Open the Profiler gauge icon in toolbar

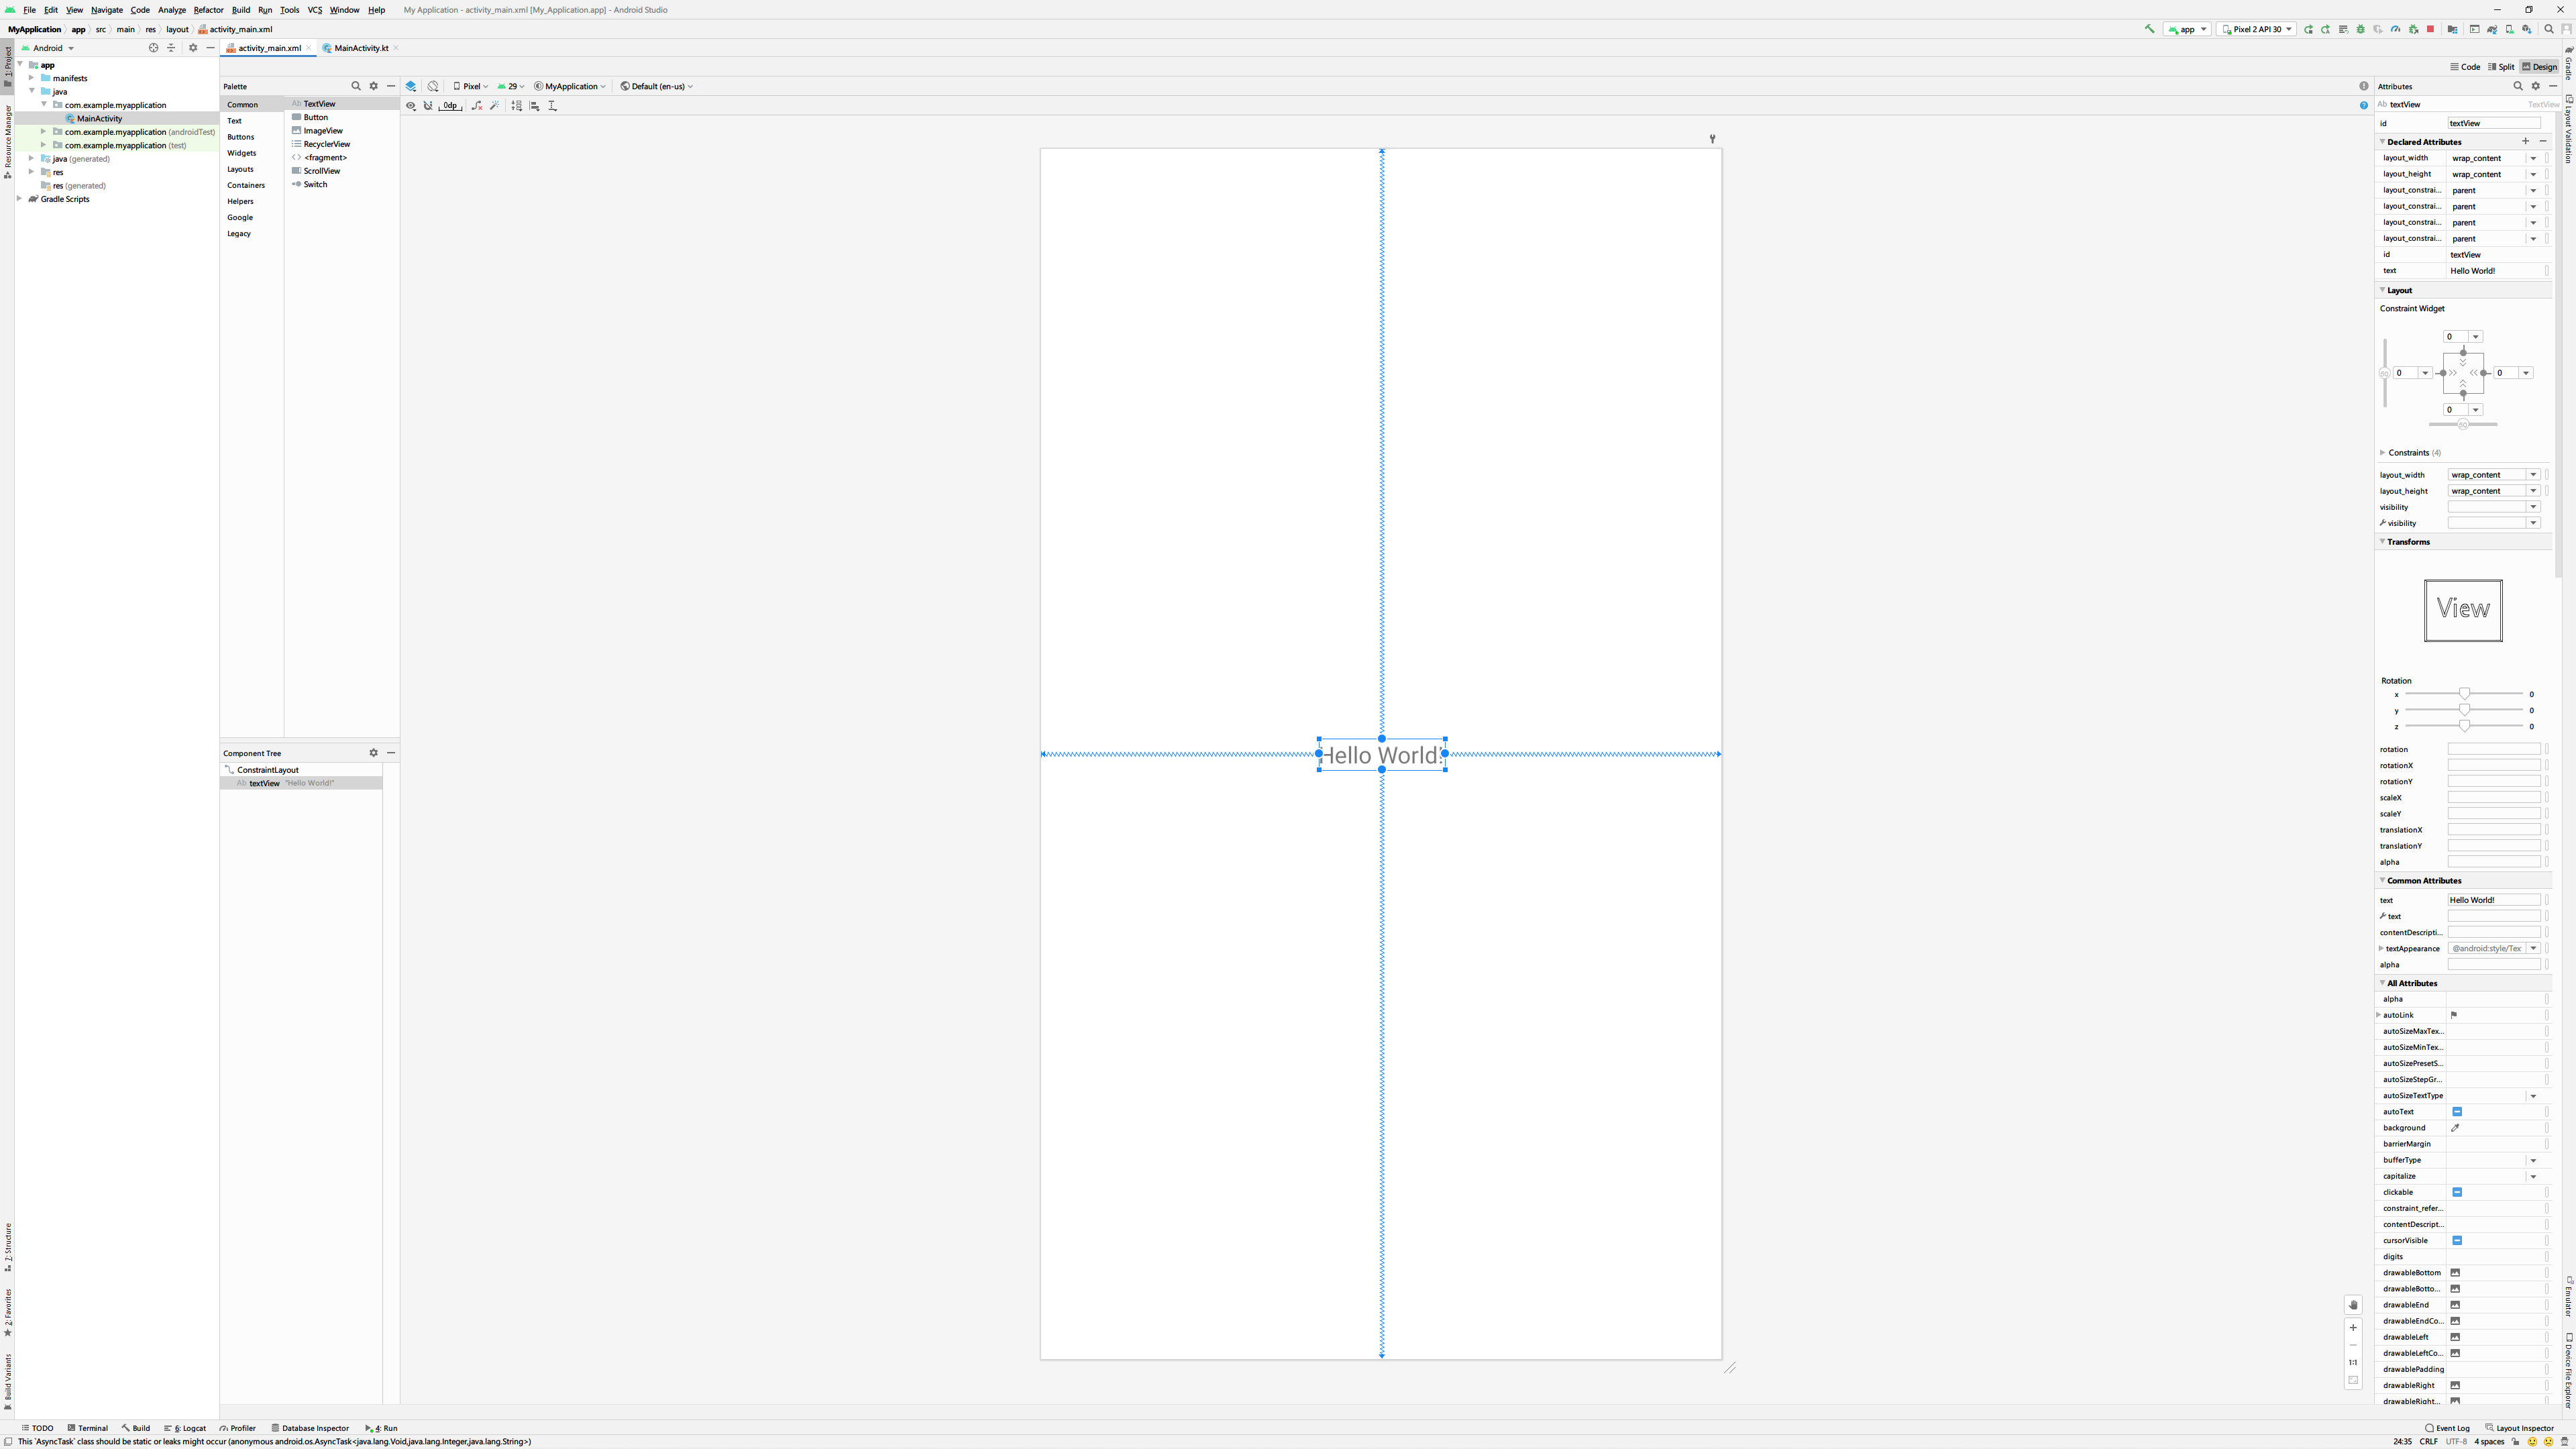click(x=2395, y=29)
